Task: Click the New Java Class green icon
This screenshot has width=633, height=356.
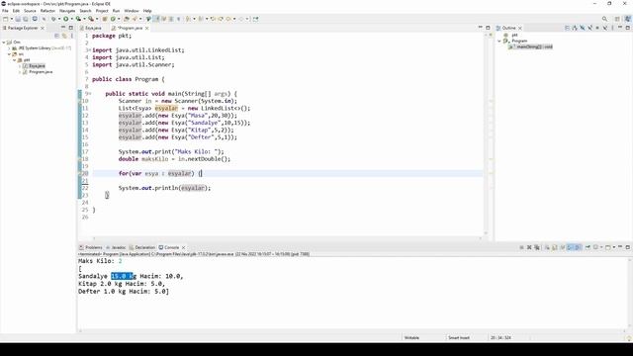Action: point(113,19)
